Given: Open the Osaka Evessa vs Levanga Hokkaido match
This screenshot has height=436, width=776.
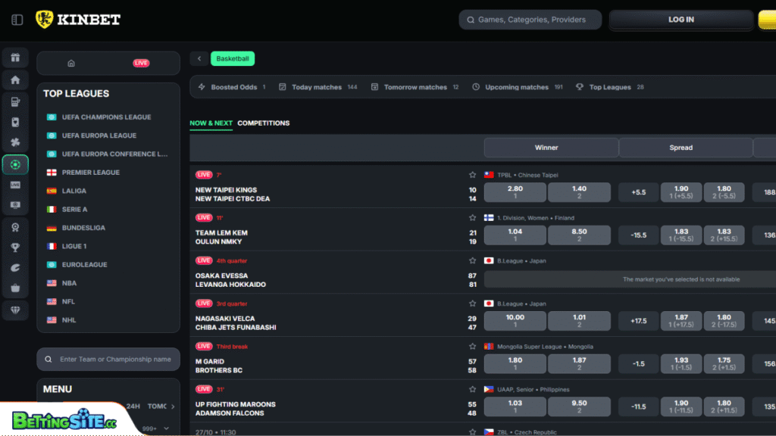Looking at the screenshot, I should pyautogui.click(x=230, y=280).
